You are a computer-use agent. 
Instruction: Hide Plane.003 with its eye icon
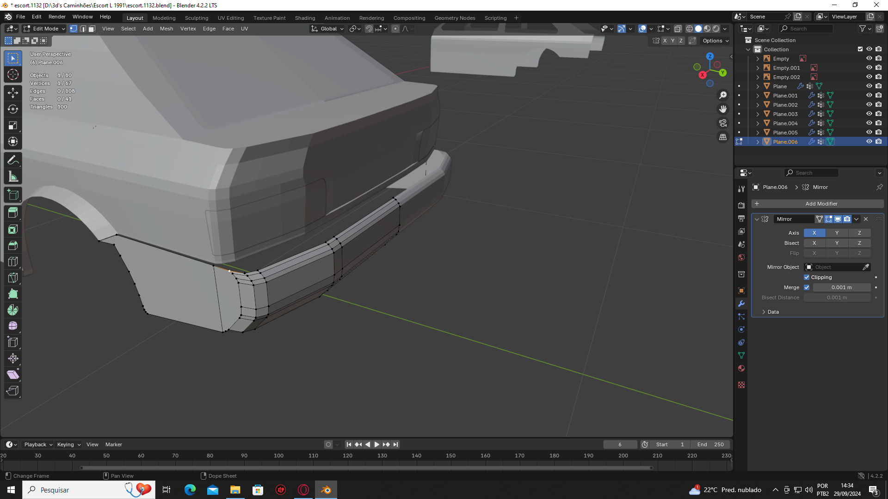click(869, 114)
